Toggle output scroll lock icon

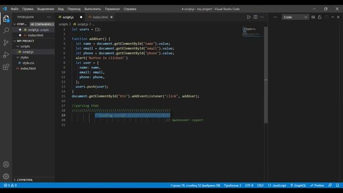point(319,17)
